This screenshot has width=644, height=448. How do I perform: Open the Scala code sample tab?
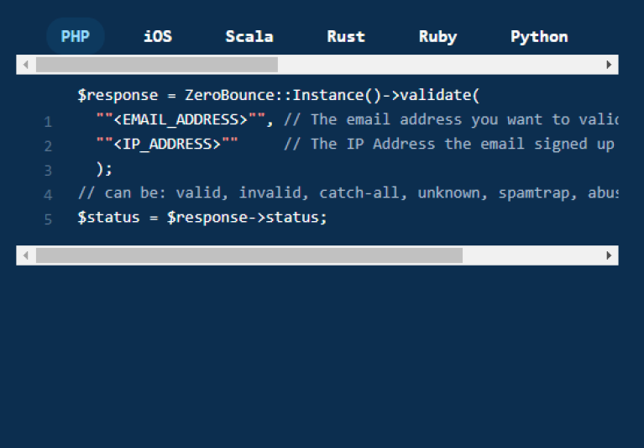coord(249,37)
